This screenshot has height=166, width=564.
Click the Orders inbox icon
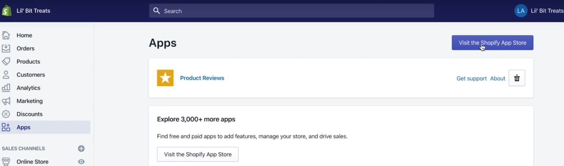click(6, 48)
